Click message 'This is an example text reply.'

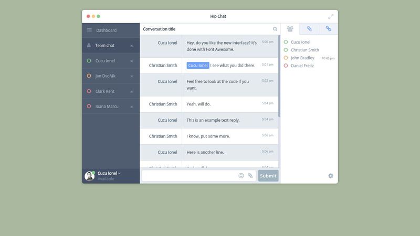pyautogui.click(x=213, y=120)
